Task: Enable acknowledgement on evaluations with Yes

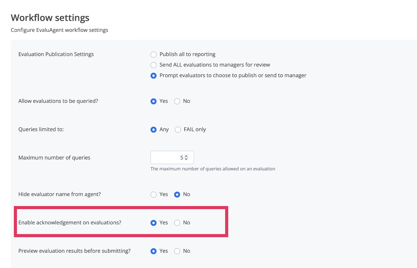Action: 153,223
